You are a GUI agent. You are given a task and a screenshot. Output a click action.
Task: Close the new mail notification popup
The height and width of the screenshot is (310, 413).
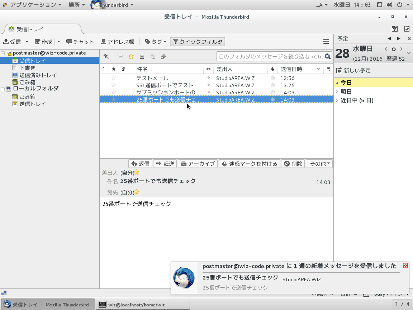pyautogui.click(x=405, y=266)
